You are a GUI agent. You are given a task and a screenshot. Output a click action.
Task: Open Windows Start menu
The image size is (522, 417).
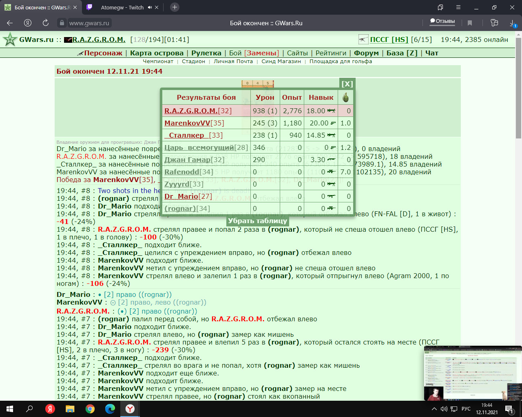click(x=10, y=409)
